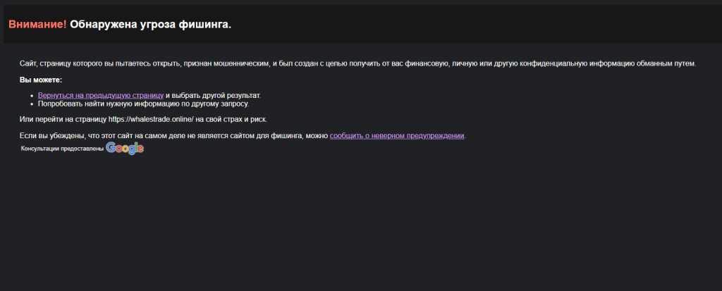Select the "Консультации предоставлены" caption text

coord(62,149)
